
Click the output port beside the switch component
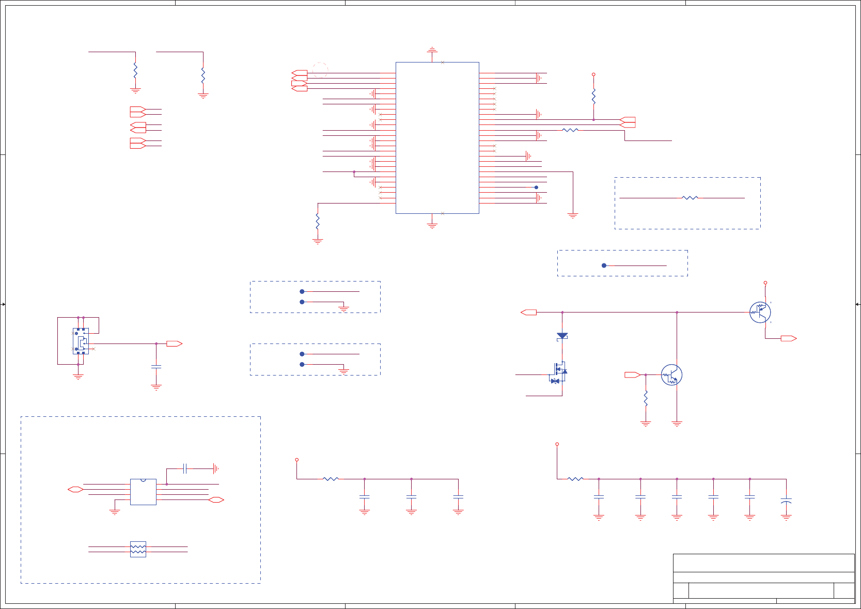[174, 343]
